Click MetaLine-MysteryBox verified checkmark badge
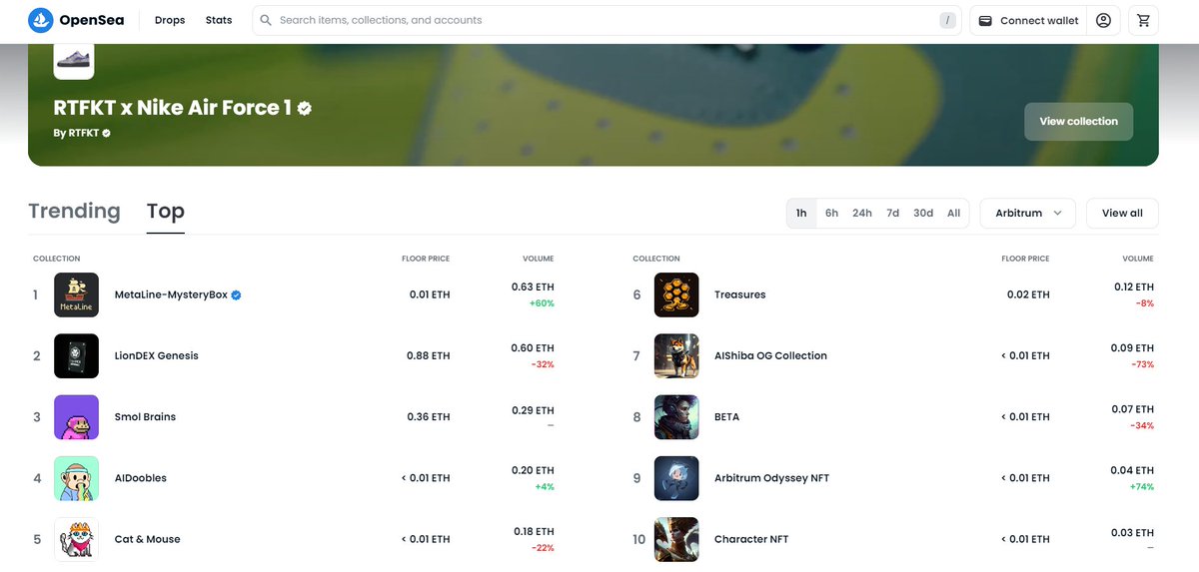Image resolution: width=1199 pixels, height=572 pixels. pyautogui.click(x=237, y=295)
